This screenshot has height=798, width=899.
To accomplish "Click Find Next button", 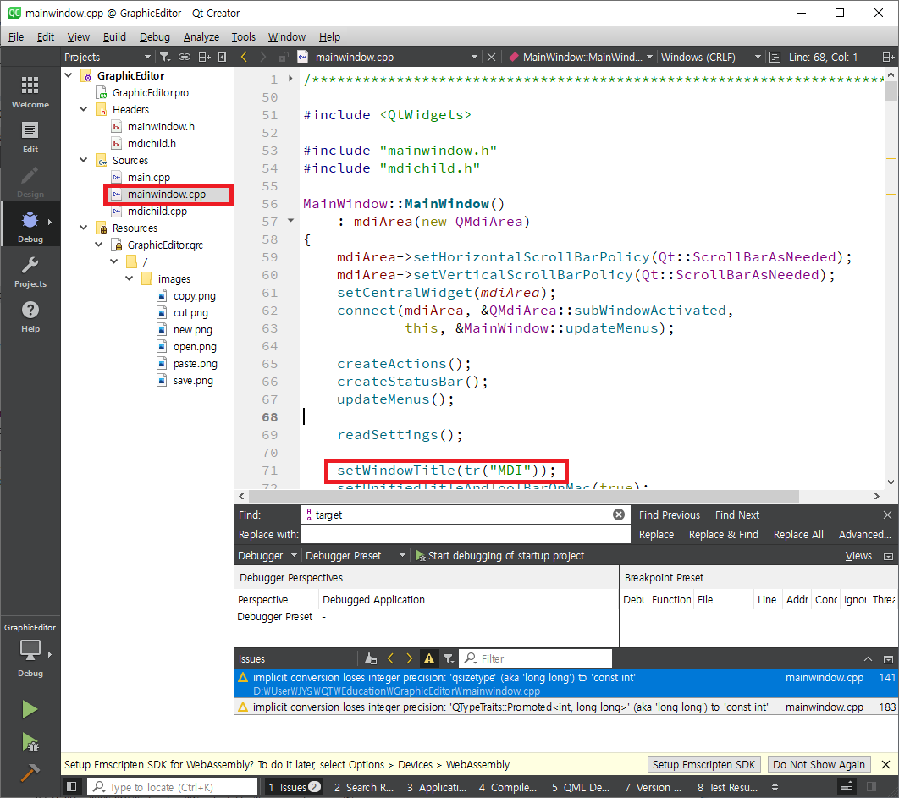I will [736, 515].
